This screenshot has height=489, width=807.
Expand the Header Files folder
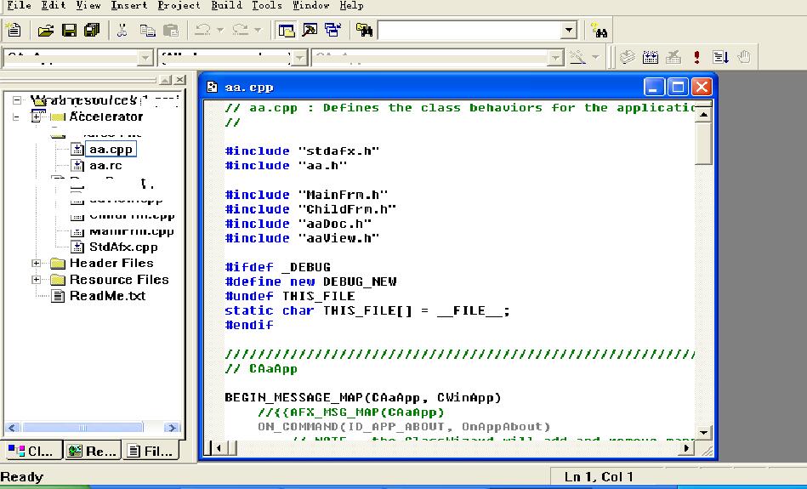(37, 264)
